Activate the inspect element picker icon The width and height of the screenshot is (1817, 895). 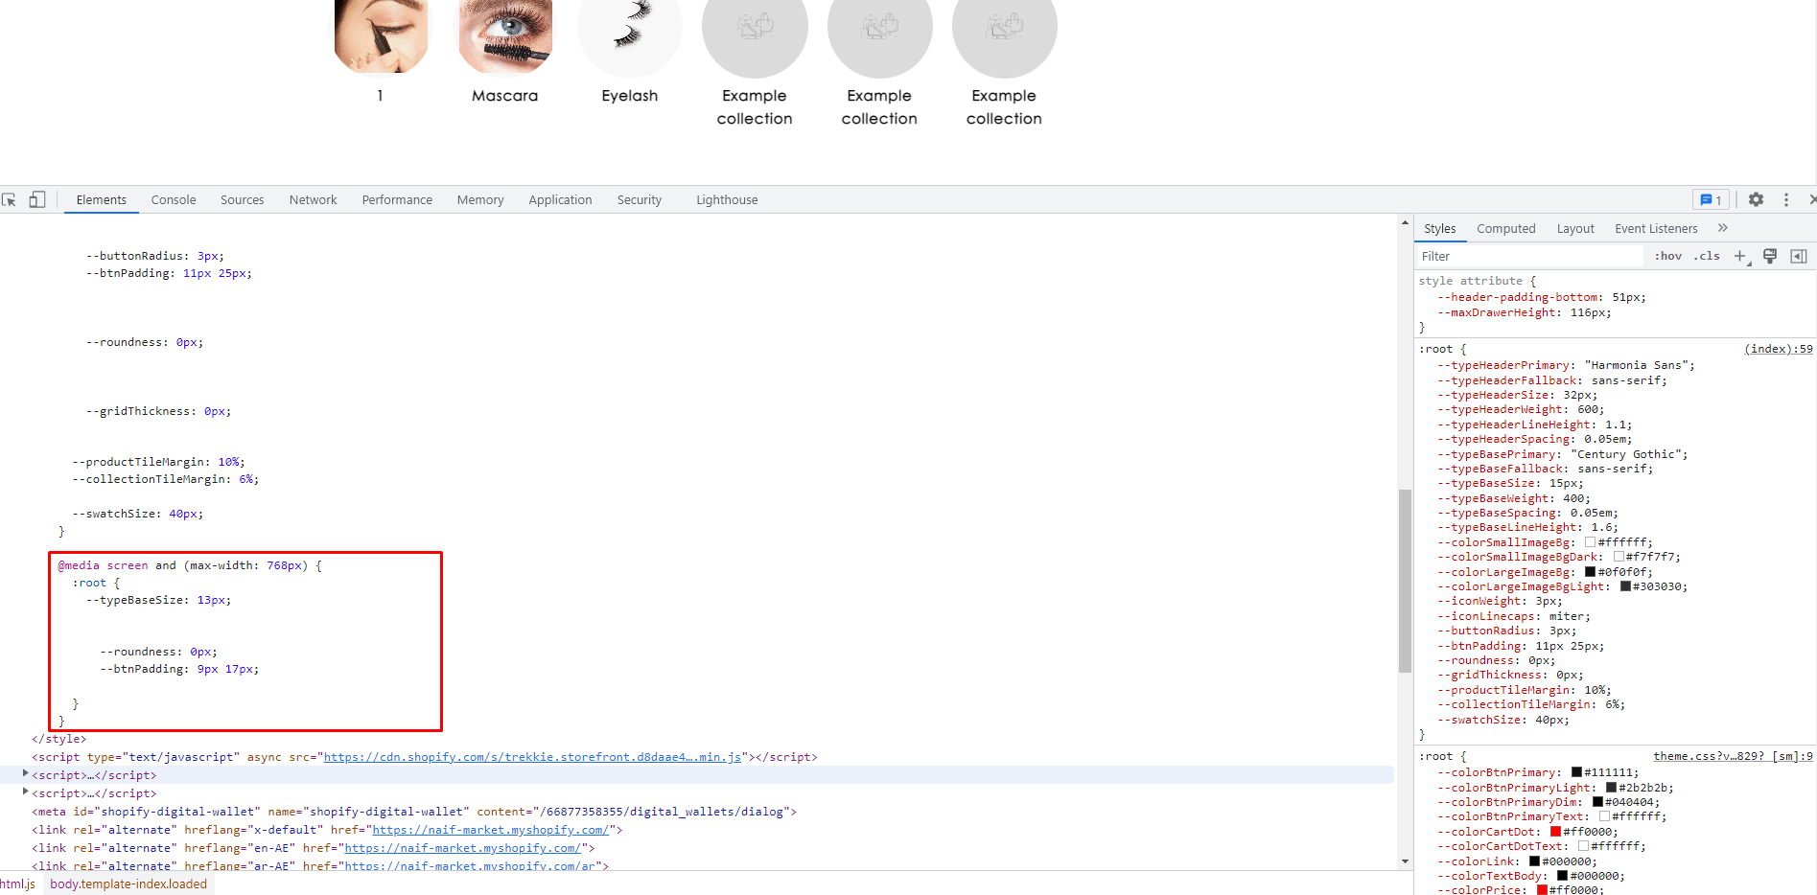click(x=10, y=199)
